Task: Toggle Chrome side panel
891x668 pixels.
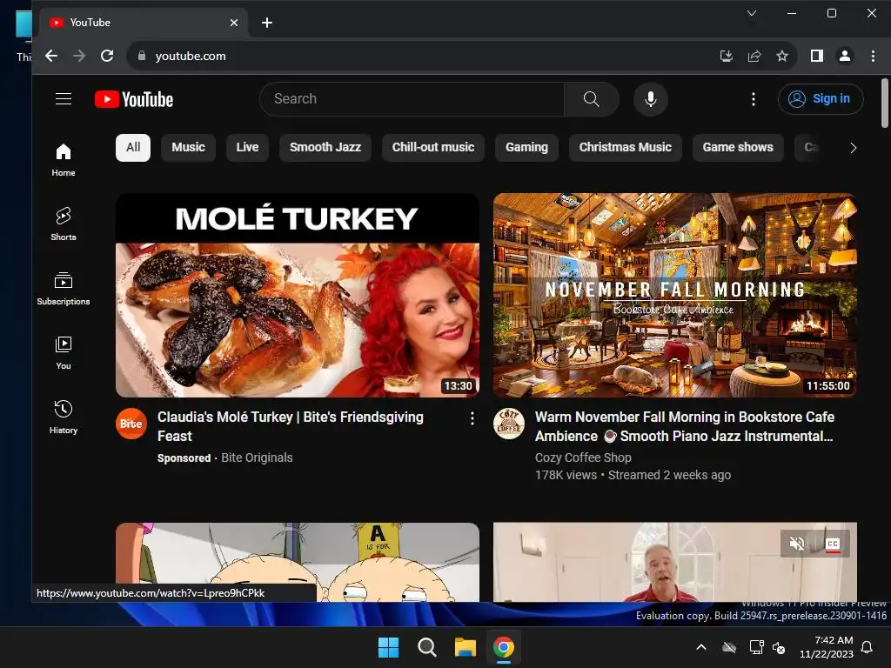Action: [x=817, y=56]
